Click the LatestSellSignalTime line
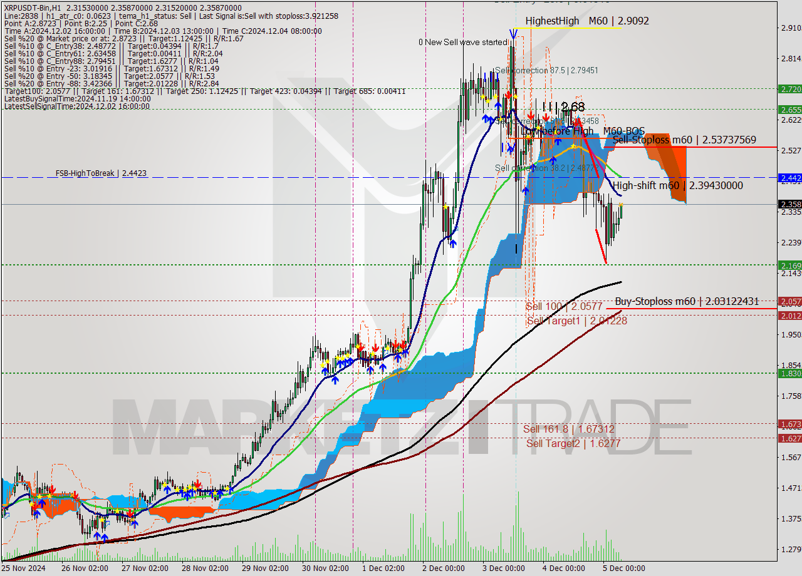This screenshot has height=576, width=802. tap(77, 106)
